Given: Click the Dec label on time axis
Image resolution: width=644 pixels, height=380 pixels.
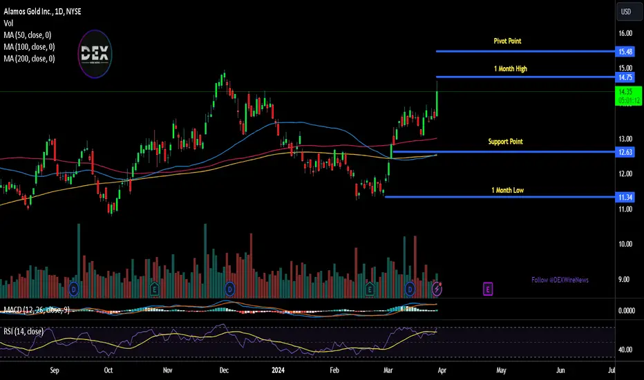Looking at the screenshot, I should (x=225, y=370).
